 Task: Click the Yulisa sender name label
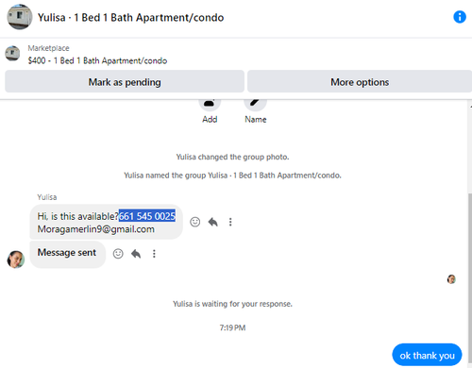(x=47, y=197)
